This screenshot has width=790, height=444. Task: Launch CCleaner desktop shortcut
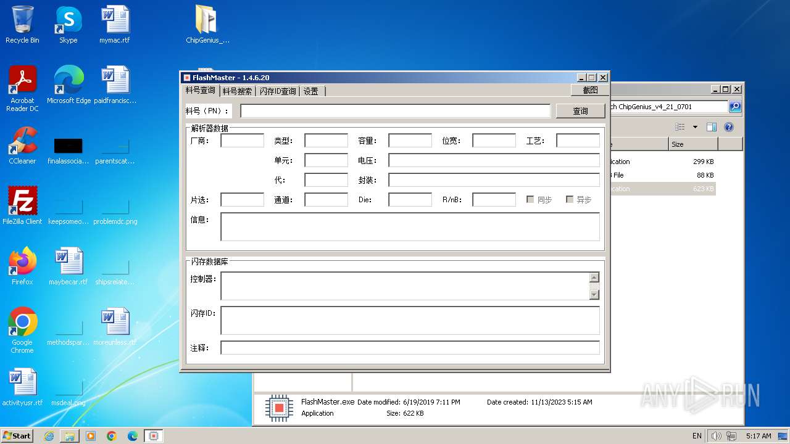point(22,145)
